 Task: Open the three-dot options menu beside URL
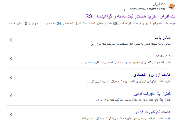pos(125,9)
